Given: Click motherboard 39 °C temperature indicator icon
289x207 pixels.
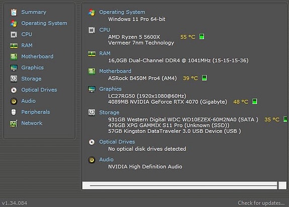Looking at the screenshot, I should coord(204,78).
